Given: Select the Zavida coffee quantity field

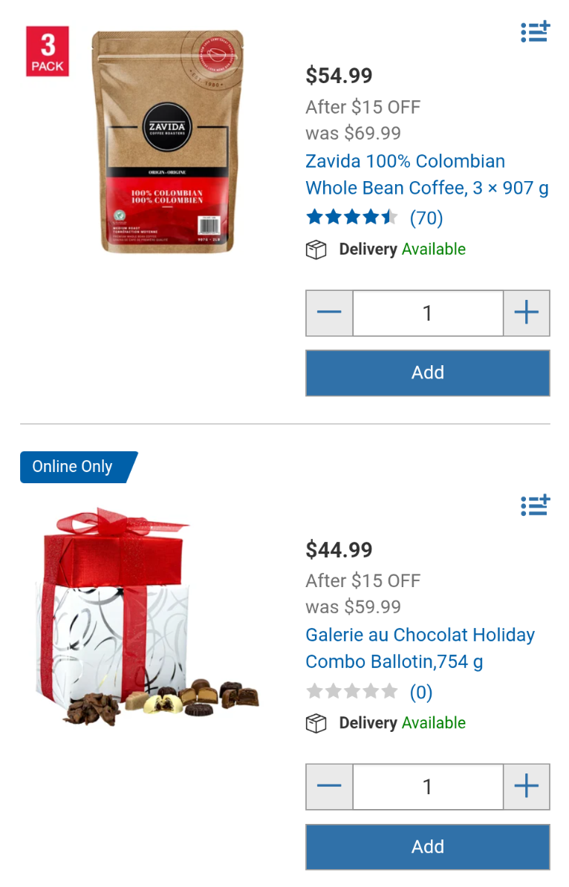Looking at the screenshot, I should point(428,312).
